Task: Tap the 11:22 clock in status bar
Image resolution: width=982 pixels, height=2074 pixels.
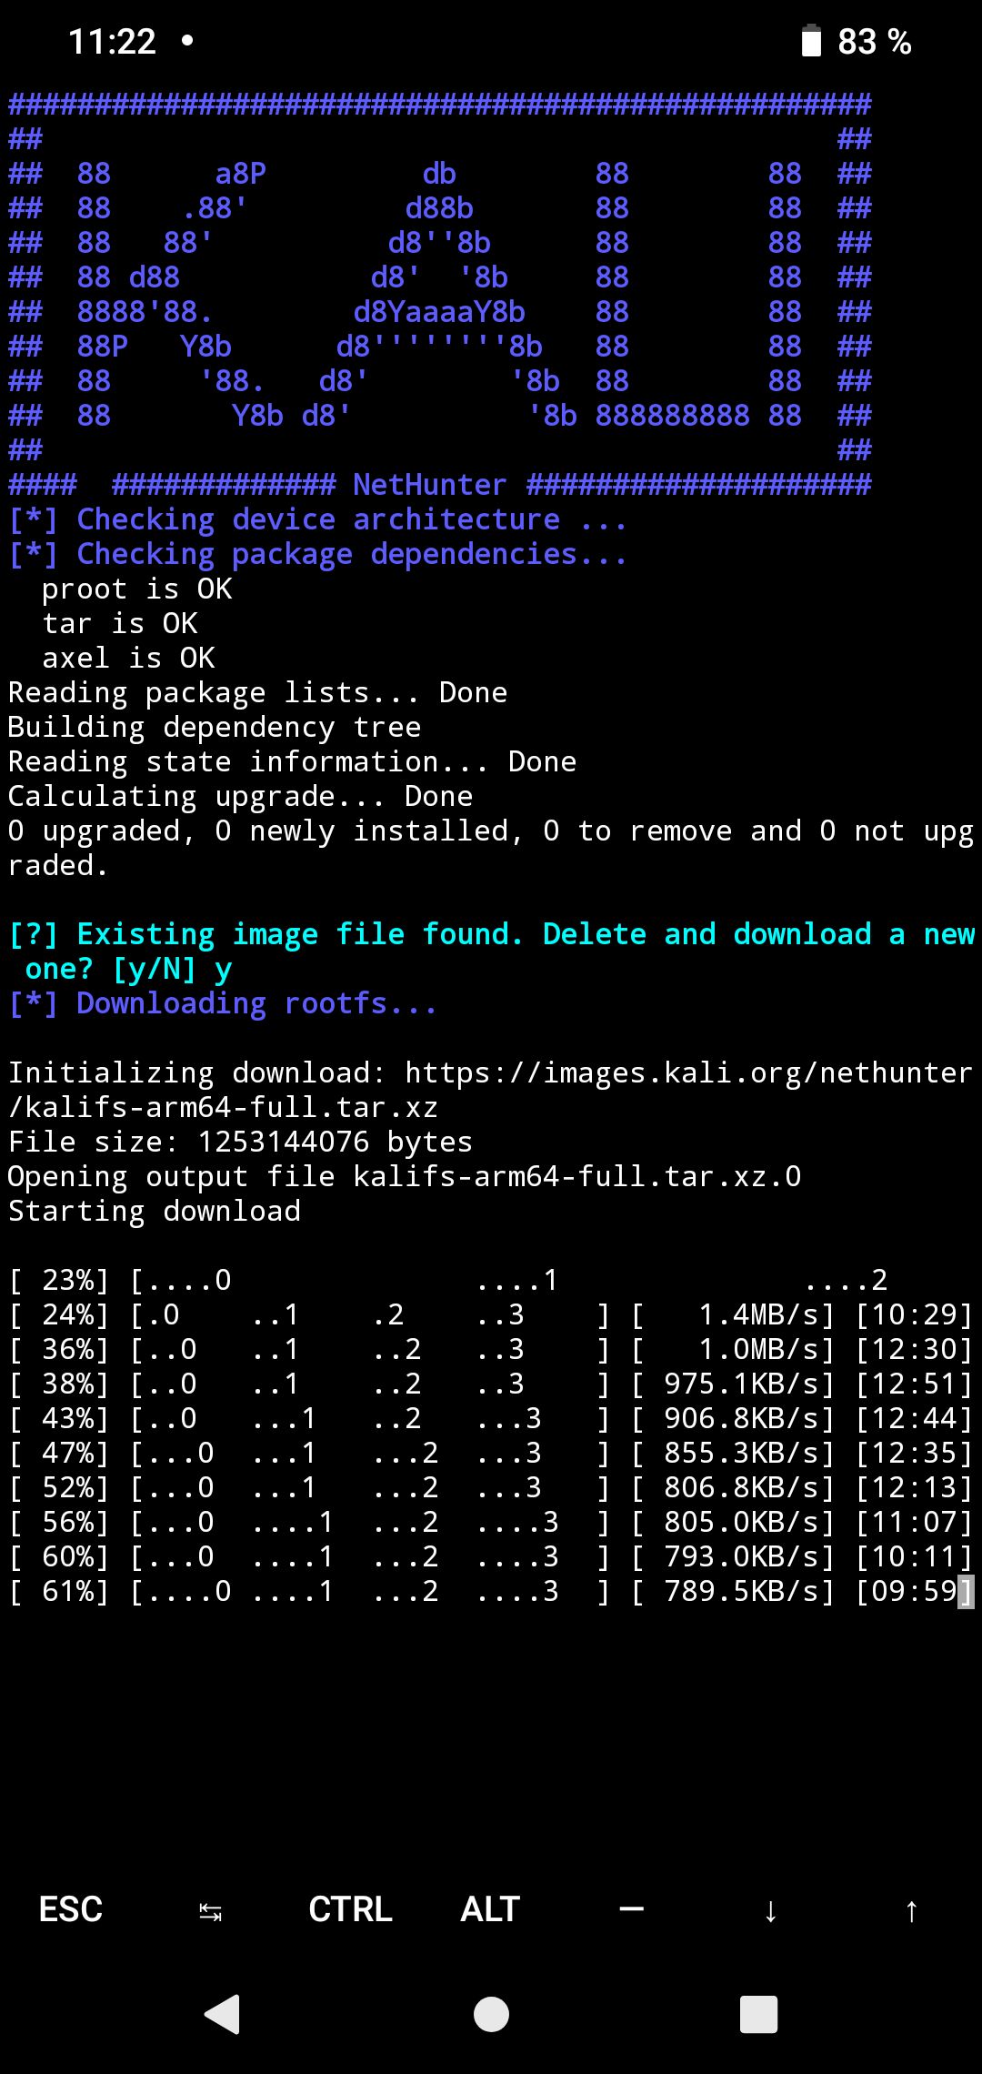Action: tap(112, 42)
